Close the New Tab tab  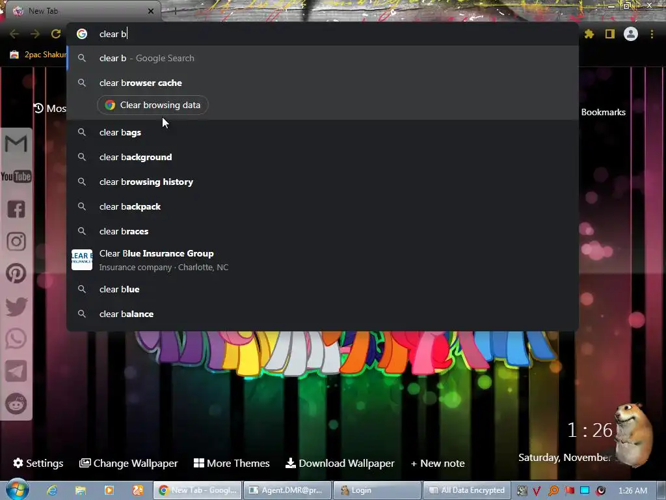coord(151,12)
